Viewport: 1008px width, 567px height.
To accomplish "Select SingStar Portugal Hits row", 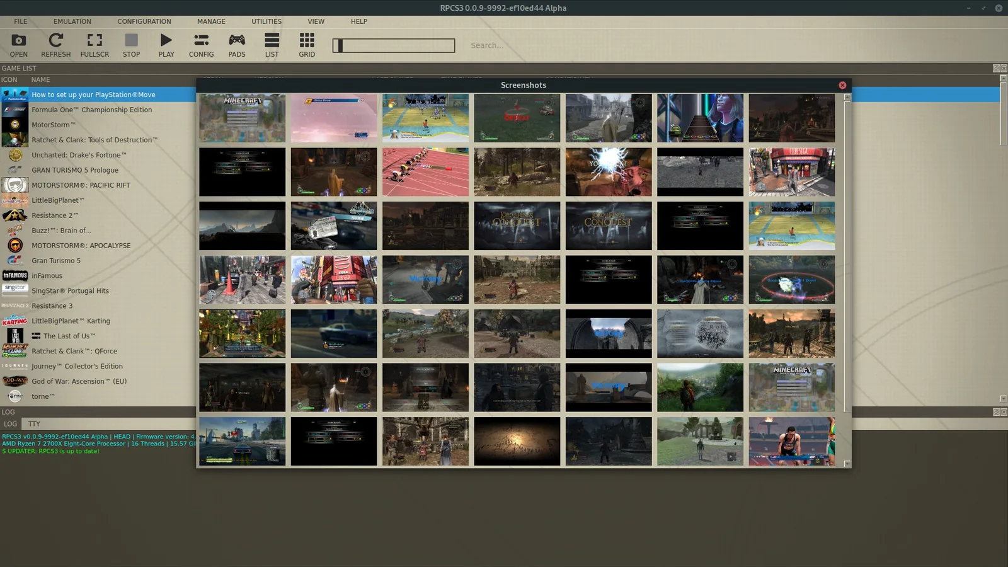I will 98,291.
